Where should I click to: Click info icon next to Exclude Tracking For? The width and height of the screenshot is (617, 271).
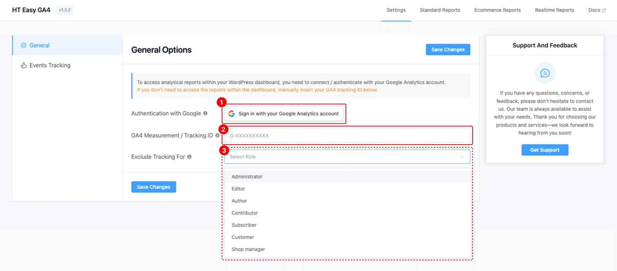click(189, 157)
